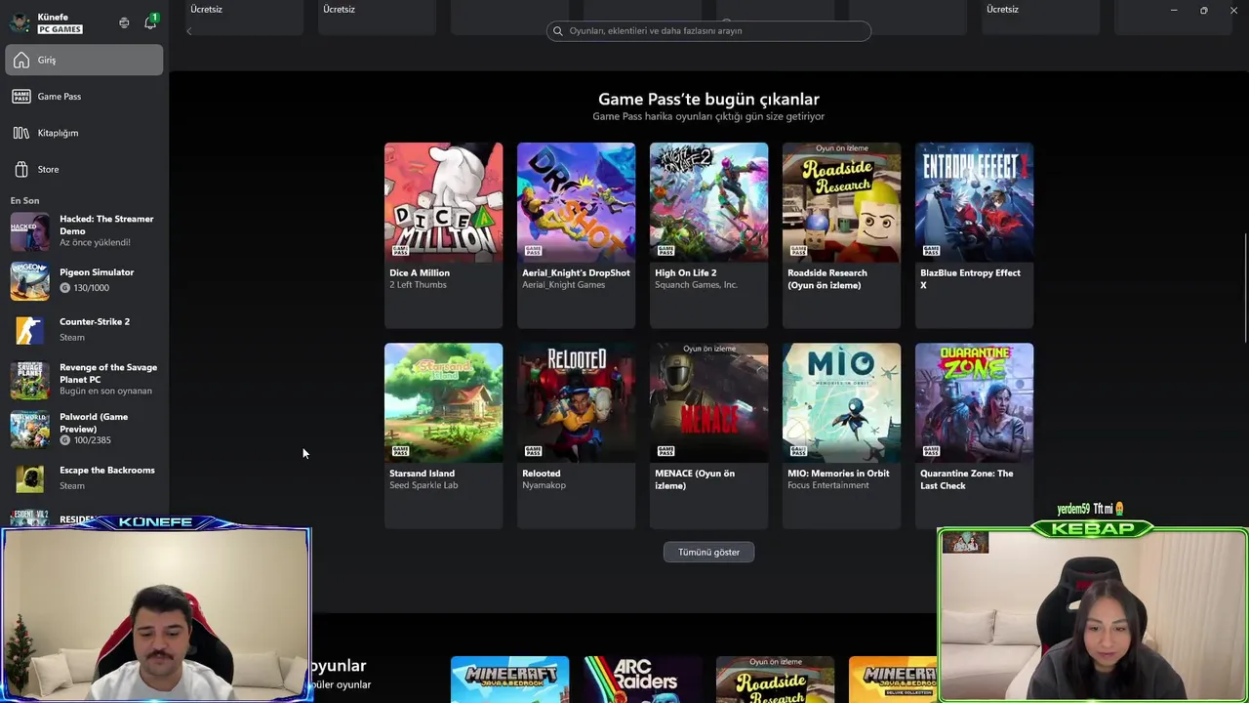Open the High On Life 2 title
Screen dimensions: 1249x703
click(x=686, y=273)
